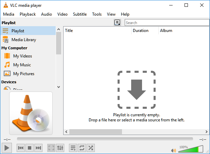Click the My Computer section header
This screenshot has width=210, height=154.
click(x=14, y=48)
